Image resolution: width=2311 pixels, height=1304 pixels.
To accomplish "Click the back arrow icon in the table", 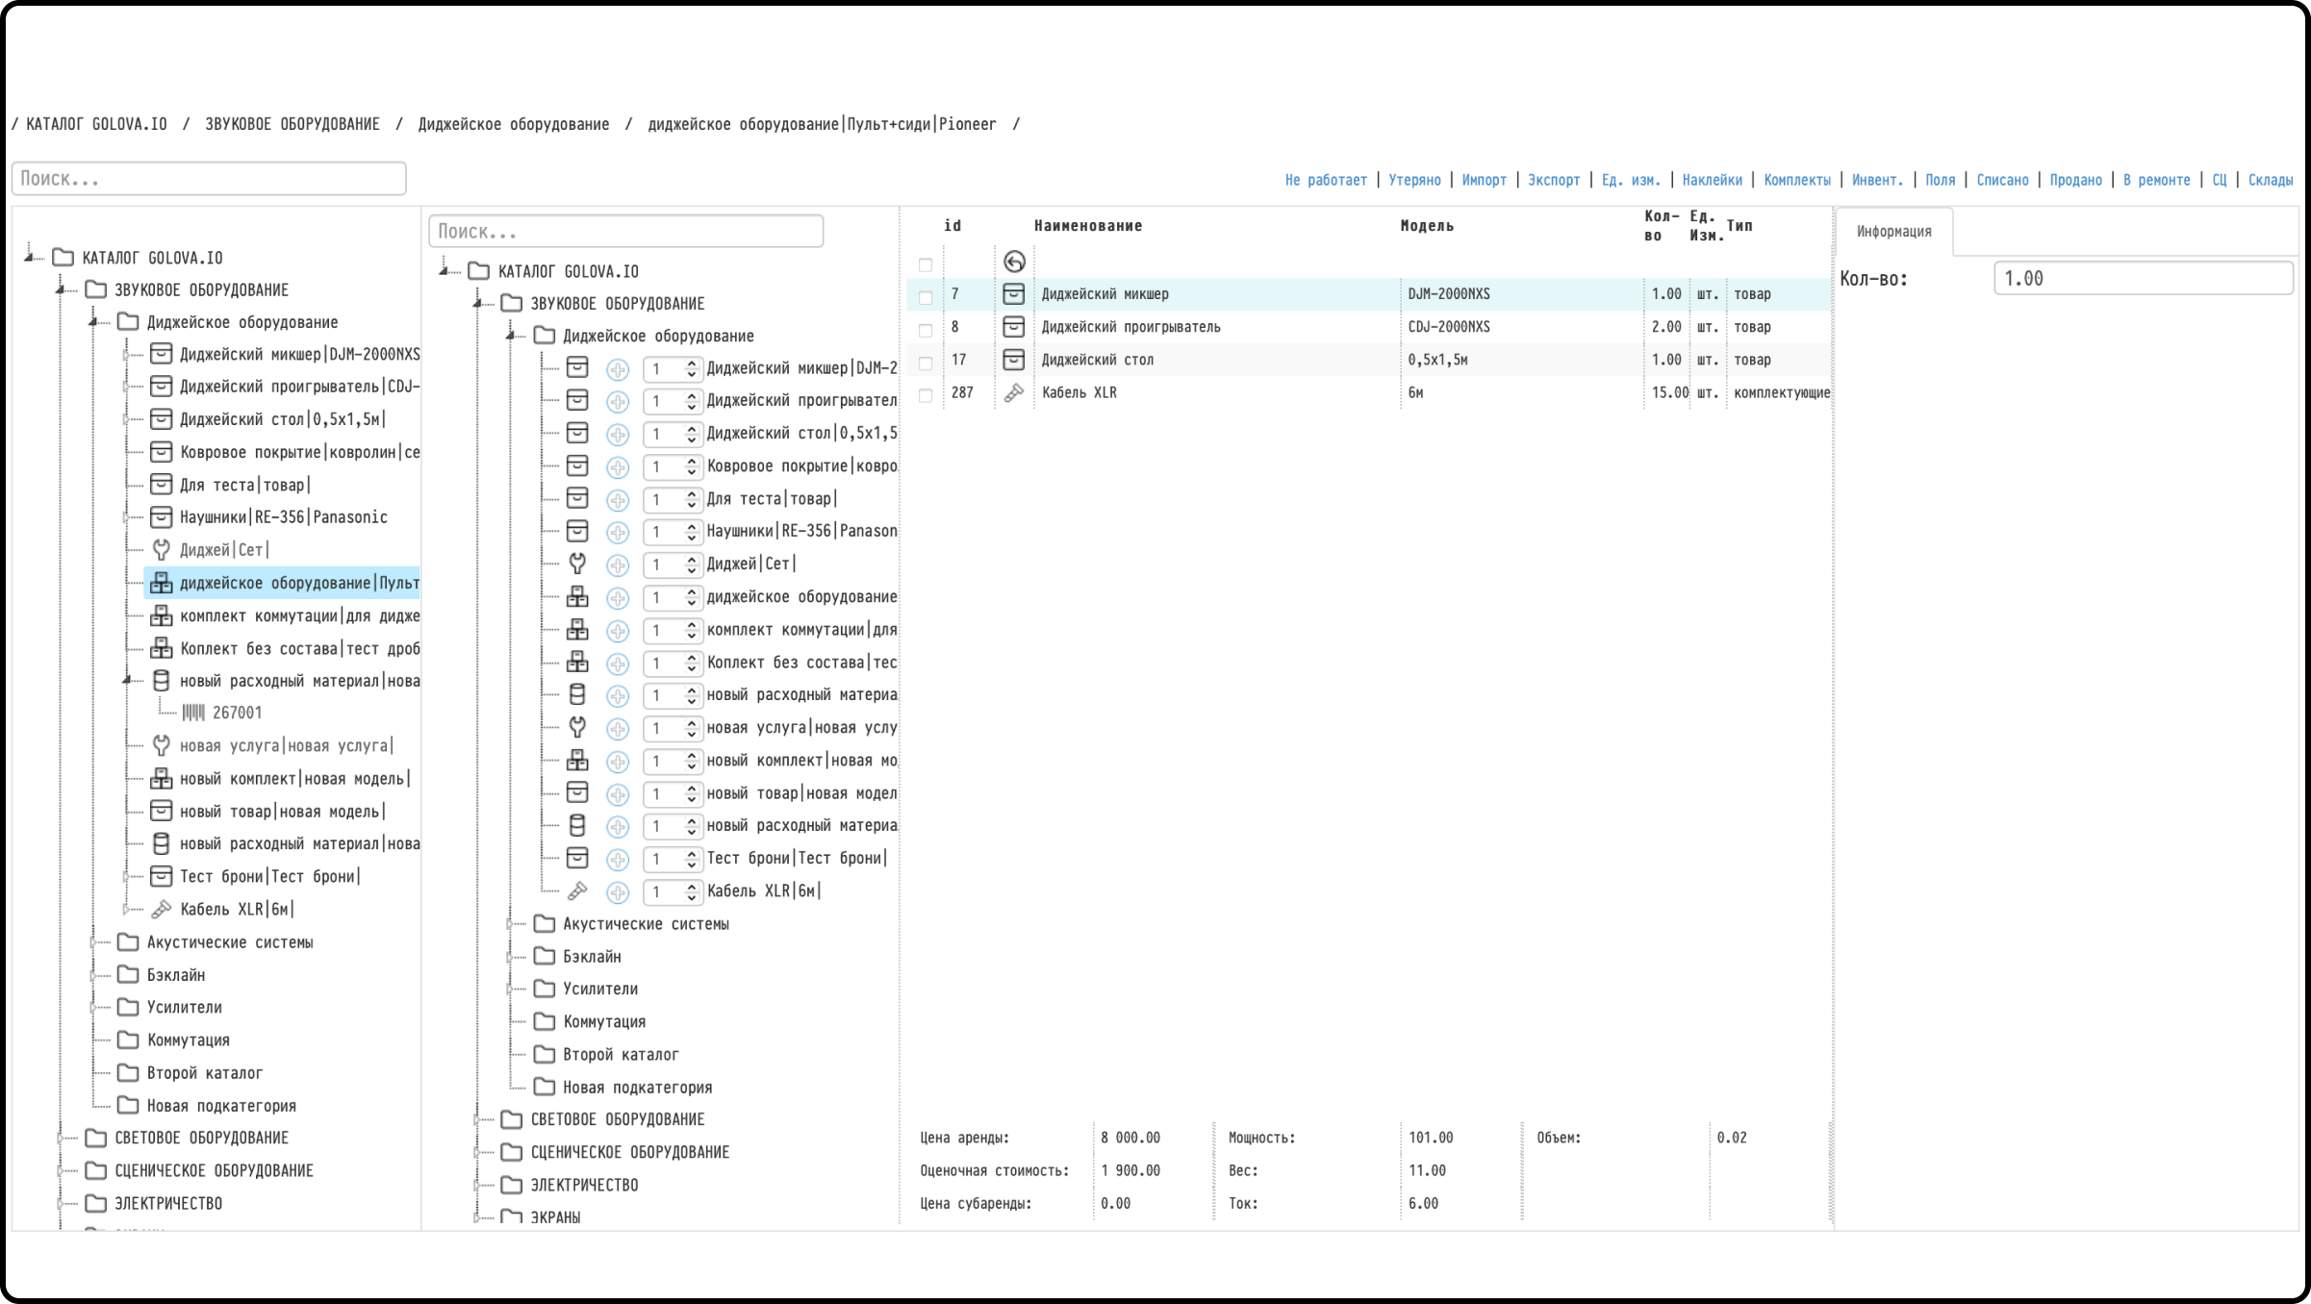I will (1014, 262).
